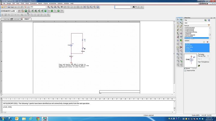Select the Place Junction tool
This screenshot has height=121, width=216.
181,33
